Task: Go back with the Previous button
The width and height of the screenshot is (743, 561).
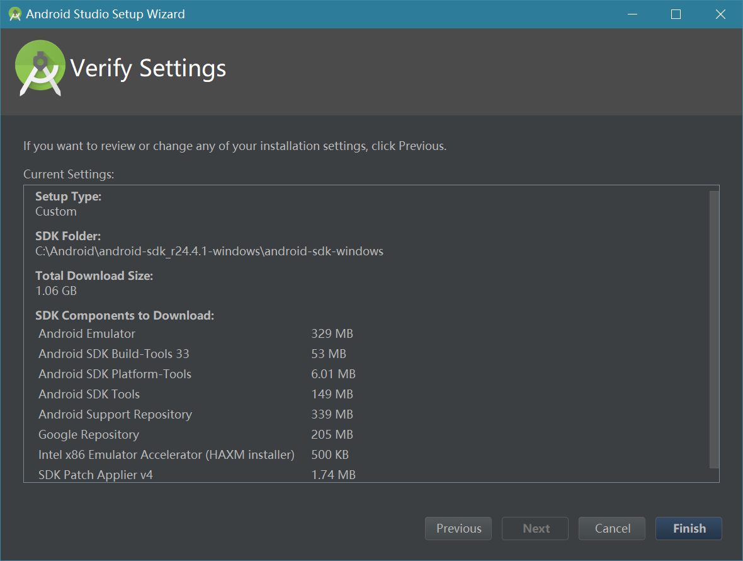Action: coord(458,529)
